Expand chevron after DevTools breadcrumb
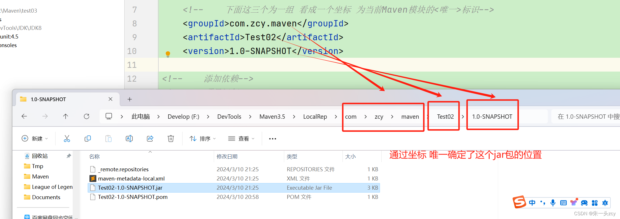This screenshot has width=620, height=219. click(x=250, y=116)
